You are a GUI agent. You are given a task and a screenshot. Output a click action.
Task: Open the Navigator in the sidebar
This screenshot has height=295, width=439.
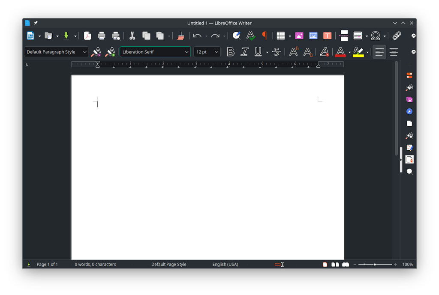(409, 111)
